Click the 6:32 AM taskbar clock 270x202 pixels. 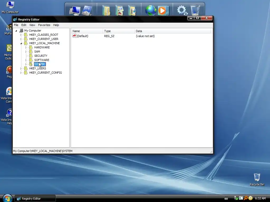260,198
